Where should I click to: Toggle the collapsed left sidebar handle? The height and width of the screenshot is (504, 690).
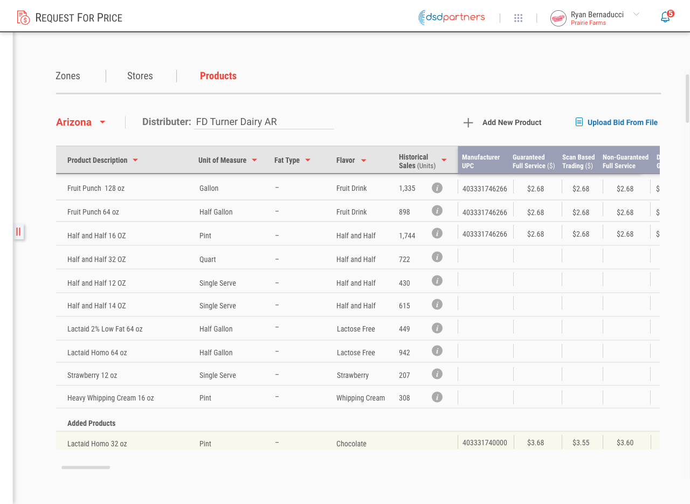pyautogui.click(x=18, y=232)
